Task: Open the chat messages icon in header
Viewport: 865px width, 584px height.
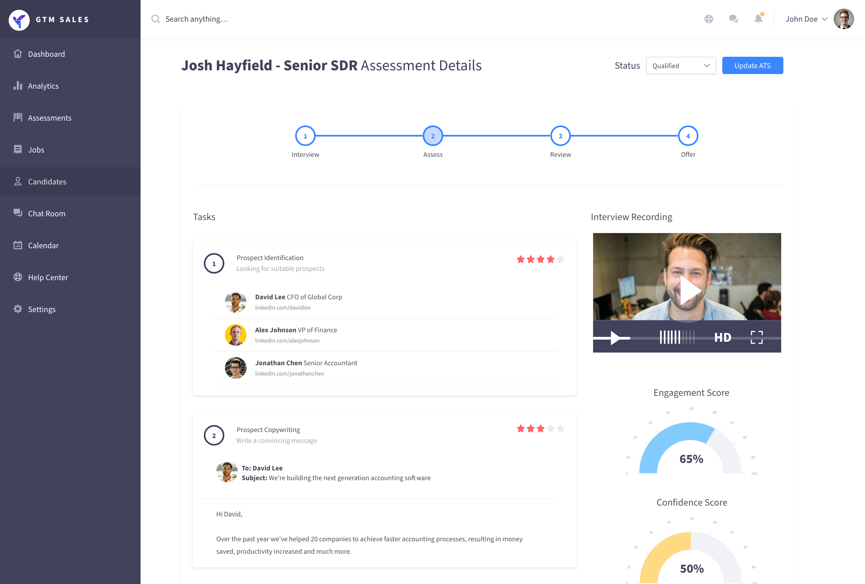Action: 733,19
